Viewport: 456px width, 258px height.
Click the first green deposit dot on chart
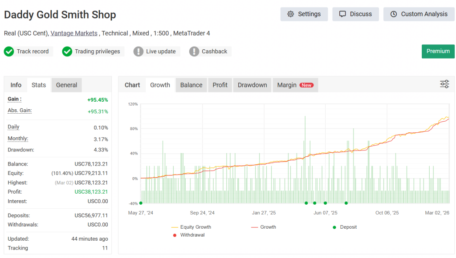click(141, 203)
